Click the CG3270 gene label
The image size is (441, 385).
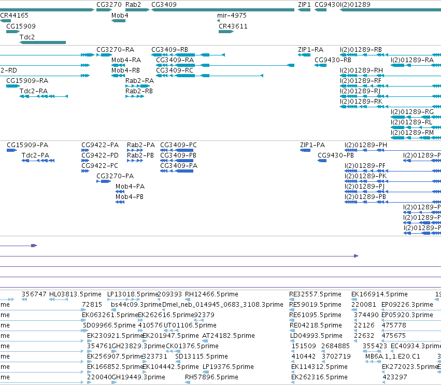[109, 5]
